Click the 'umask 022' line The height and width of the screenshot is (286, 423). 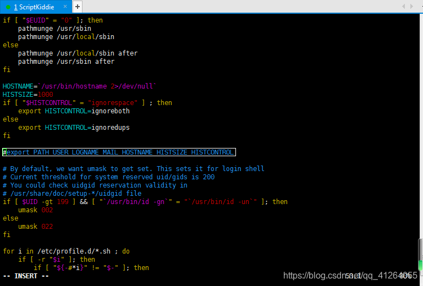35,227
